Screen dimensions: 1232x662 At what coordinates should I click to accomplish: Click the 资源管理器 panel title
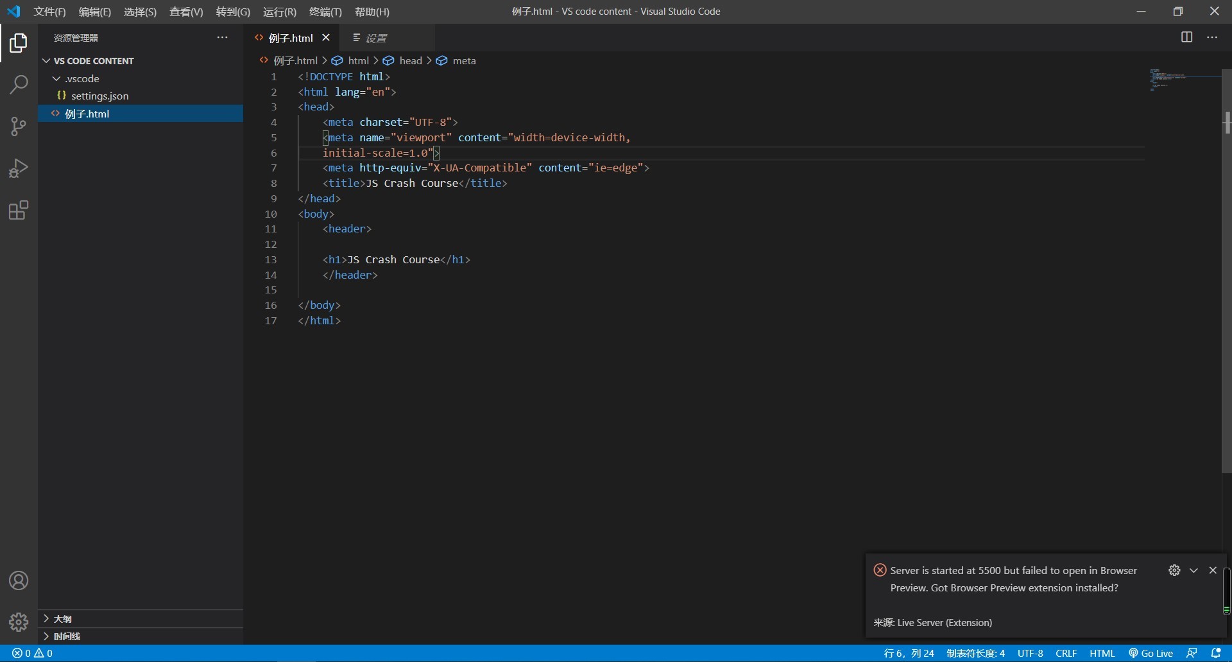[x=76, y=38]
